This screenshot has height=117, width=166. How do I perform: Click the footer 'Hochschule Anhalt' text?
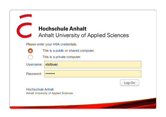click(x=40, y=89)
